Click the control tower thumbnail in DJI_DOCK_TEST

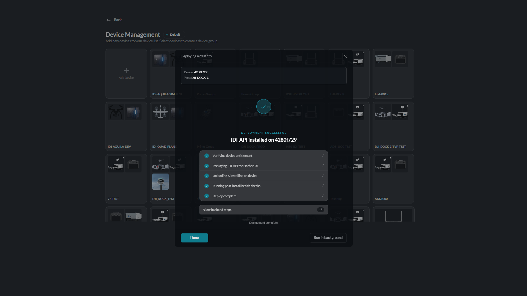pyautogui.click(x=160, y=182)
